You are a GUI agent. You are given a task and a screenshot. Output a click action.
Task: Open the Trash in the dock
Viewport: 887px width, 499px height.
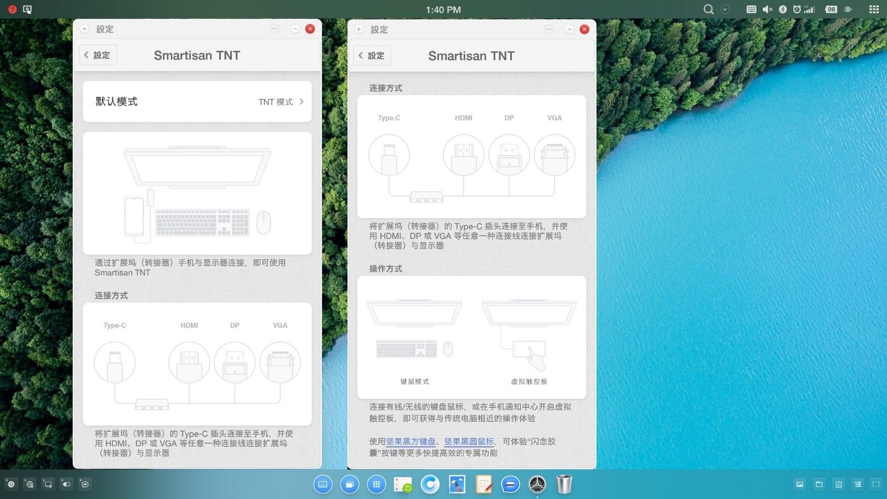[x=564, y=484]
